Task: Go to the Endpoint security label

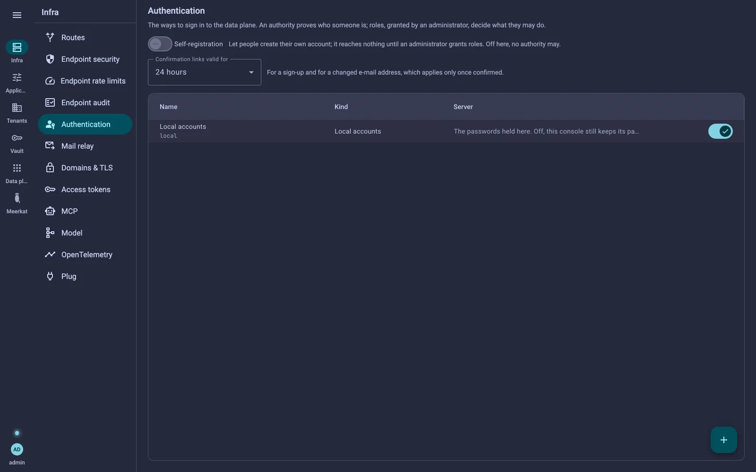Action: 90,59
